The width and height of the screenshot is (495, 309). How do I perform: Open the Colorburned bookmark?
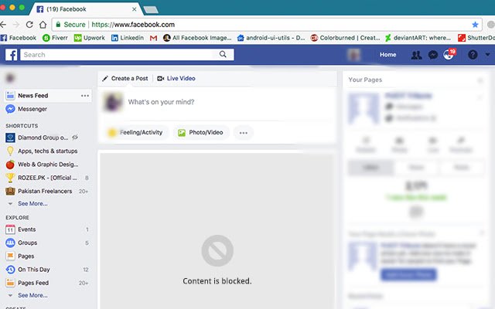[x=346, y=38]
